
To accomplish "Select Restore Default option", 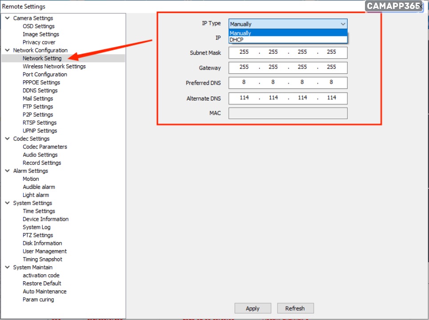I will [x=42, y=283].
